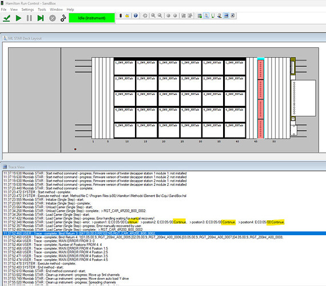
Task: Click the Trace View panel icon
Action: tap(5, 167)
